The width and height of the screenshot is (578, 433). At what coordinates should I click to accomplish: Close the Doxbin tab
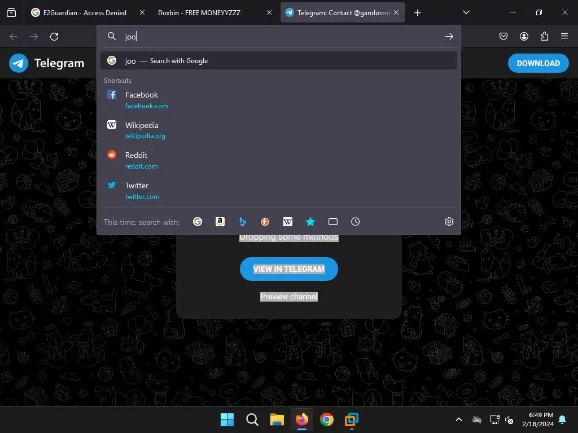pyautogui.click(x=269, y=12)
